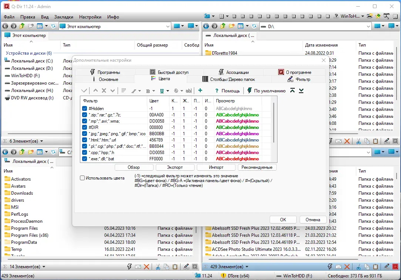This screenshot has width=401, height=280.
Task: Dismiss dialog with Отмена button
Action: click(313, 220)
